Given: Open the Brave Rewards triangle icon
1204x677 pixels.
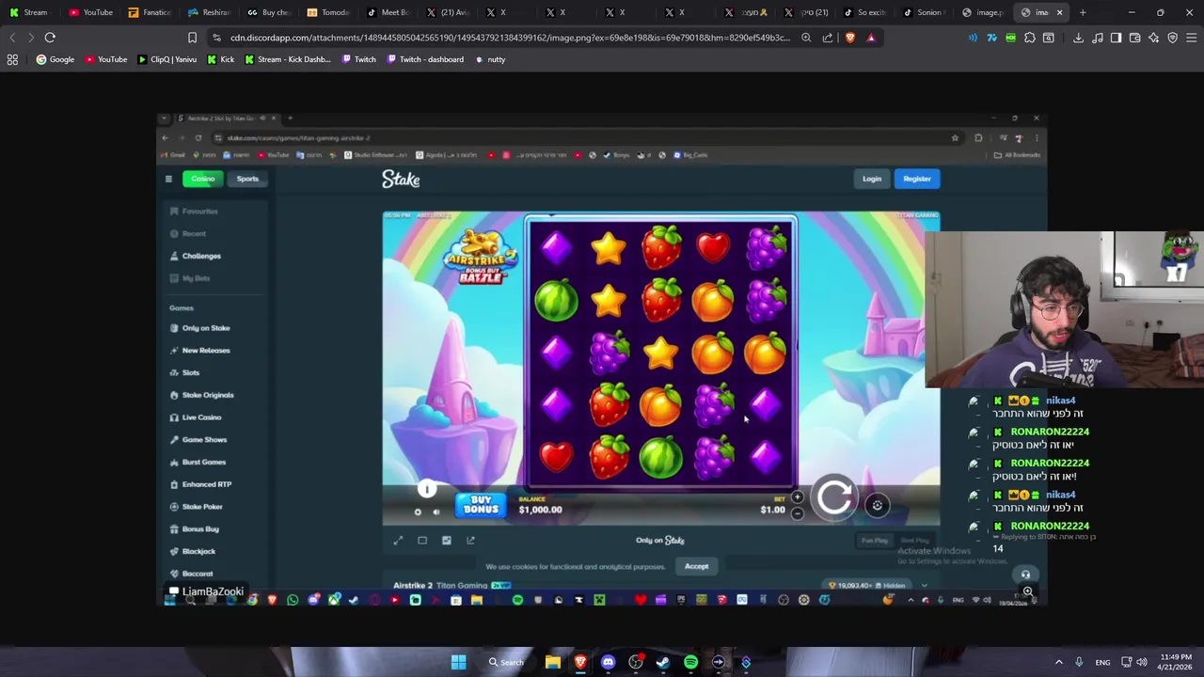Looking at the screenshot, I should [x=871, y=38].
